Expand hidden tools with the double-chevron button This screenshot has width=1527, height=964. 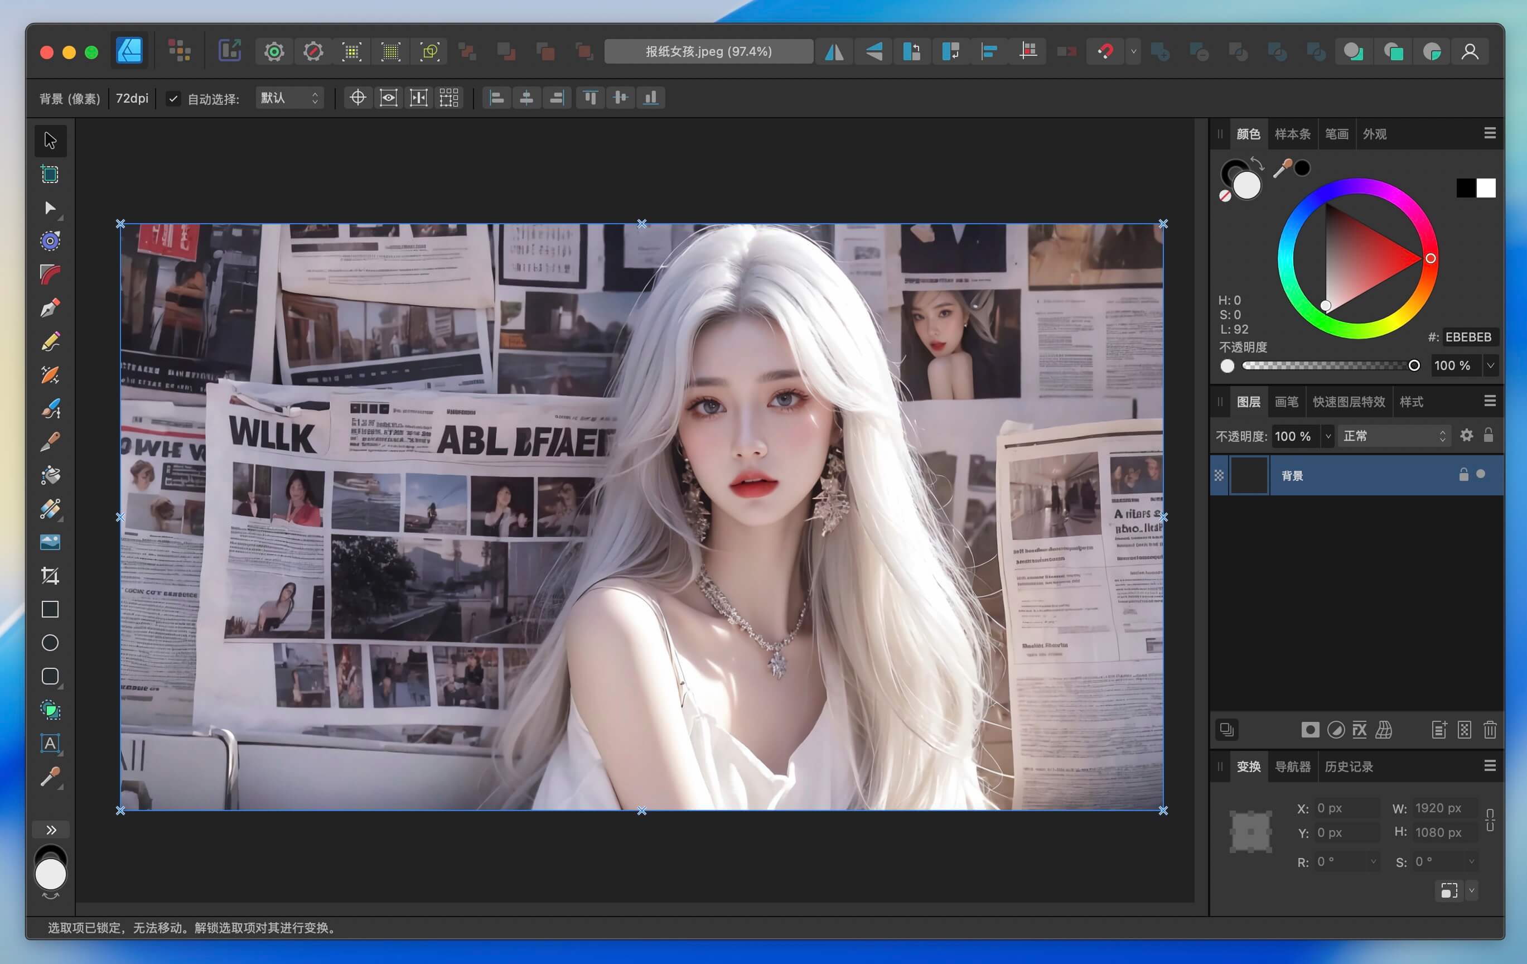click(51, 830)
